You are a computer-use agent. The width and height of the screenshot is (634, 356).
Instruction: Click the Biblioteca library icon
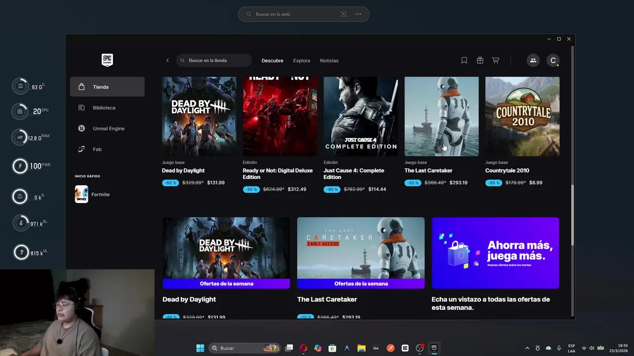81,108
